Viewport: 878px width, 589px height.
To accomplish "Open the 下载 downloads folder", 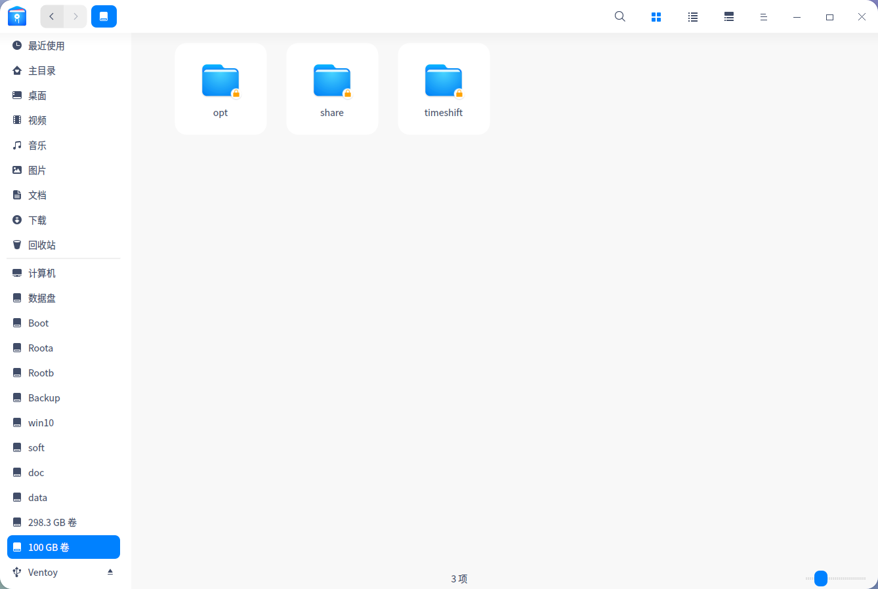I will (x=64, y=220).
